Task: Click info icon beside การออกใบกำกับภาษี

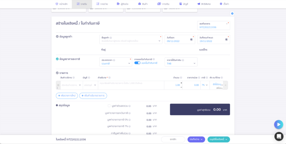Action: tap(154, 59)
